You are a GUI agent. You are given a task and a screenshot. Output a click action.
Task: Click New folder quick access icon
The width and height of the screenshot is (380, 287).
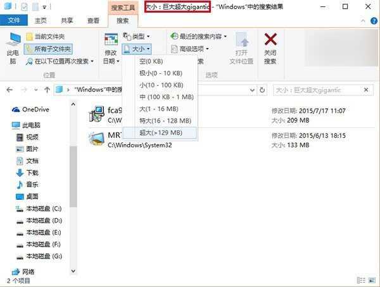point(35,7)
